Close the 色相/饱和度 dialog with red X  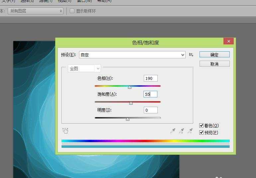[x=228, y=41]
